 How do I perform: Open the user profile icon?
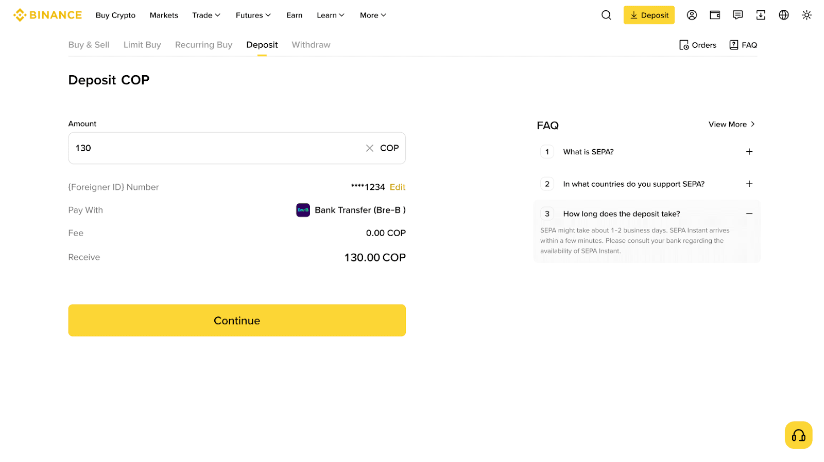(x=692, y=15)
